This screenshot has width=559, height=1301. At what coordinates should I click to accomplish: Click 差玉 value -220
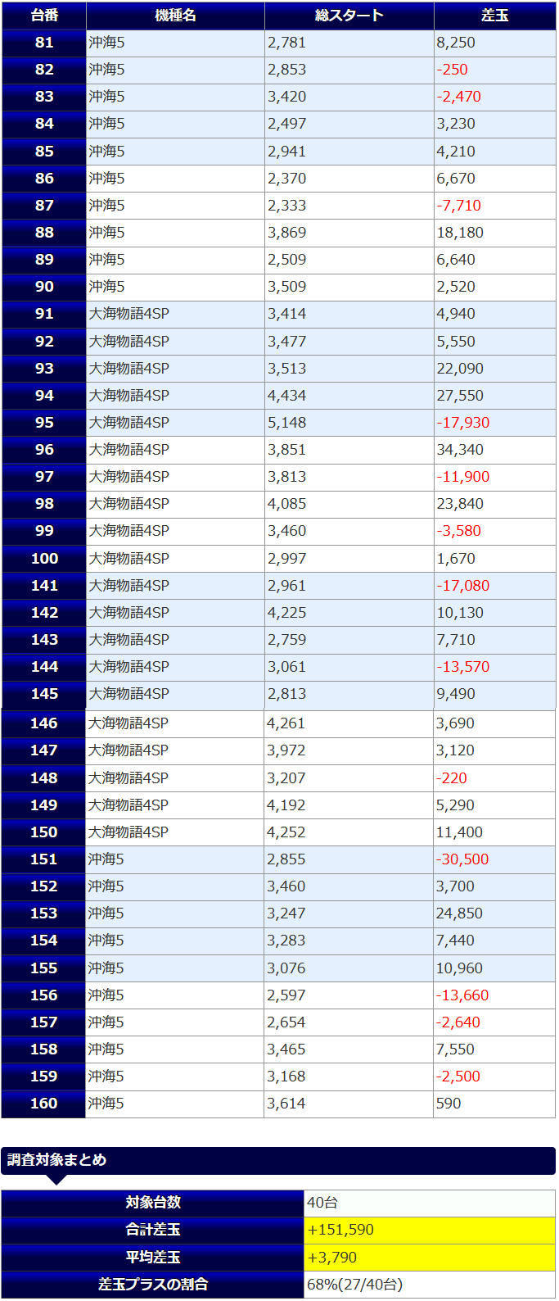click(x=452, y=778)
